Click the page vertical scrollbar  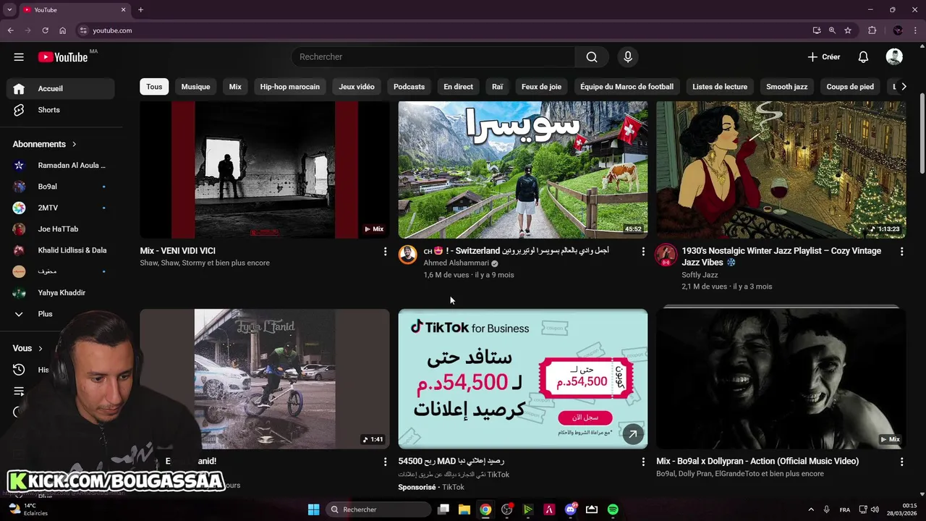tap(922, 133)
